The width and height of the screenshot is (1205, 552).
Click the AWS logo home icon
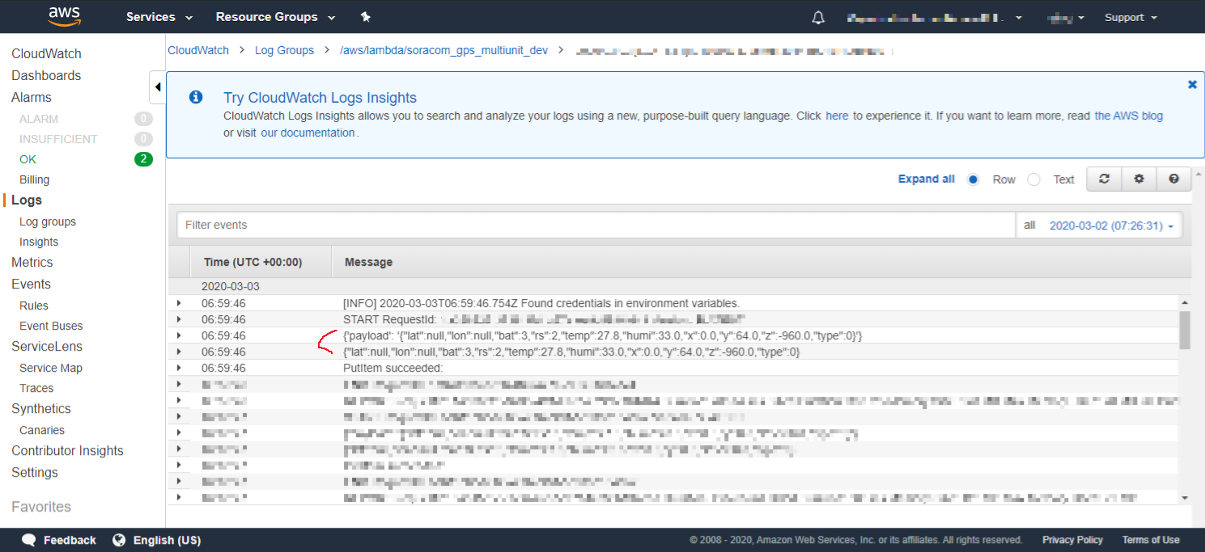(x=64, y=16)
